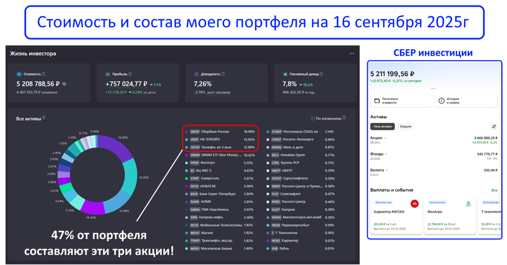Open the three-dot menu in Жизнь инвестора
The image size is (507, 265).
pos(352,53)
